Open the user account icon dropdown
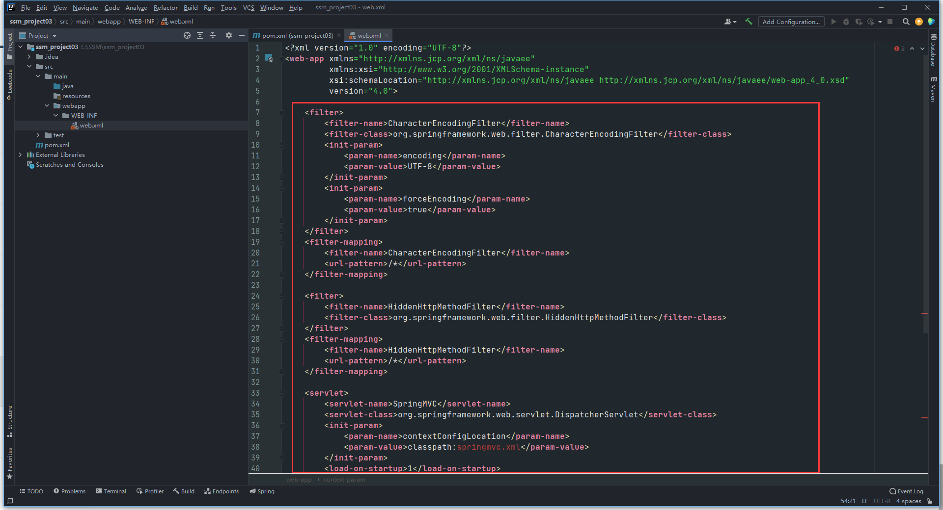 coord(730,22)
